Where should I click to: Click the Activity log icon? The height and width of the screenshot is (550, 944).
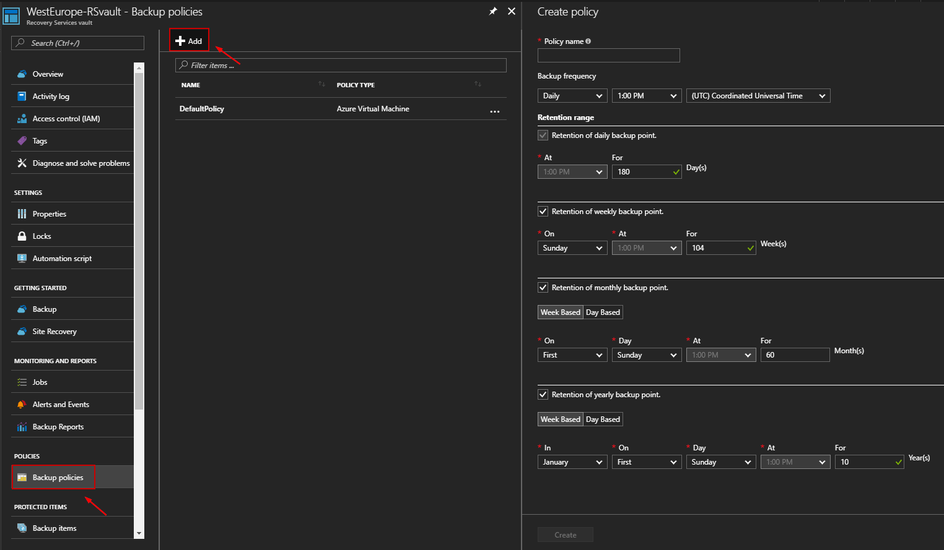pos(22,97)
